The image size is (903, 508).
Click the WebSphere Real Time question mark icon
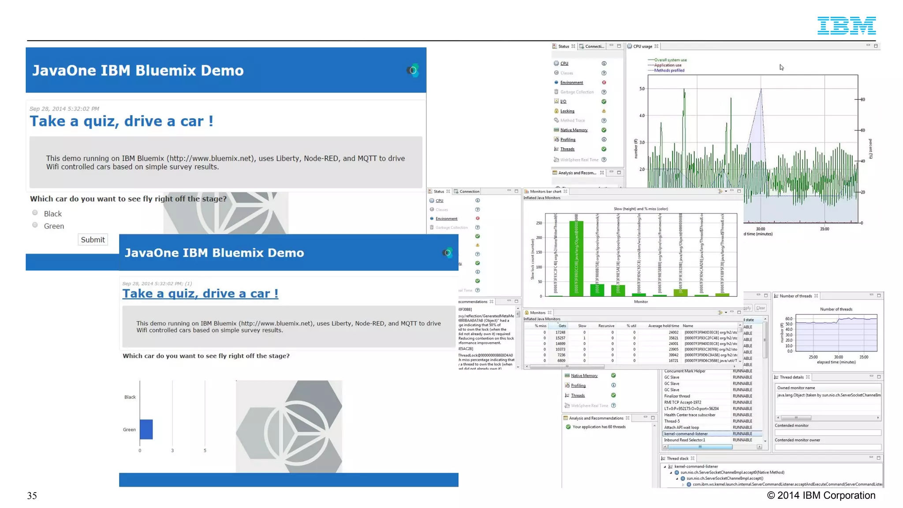[x=604, y=160]
